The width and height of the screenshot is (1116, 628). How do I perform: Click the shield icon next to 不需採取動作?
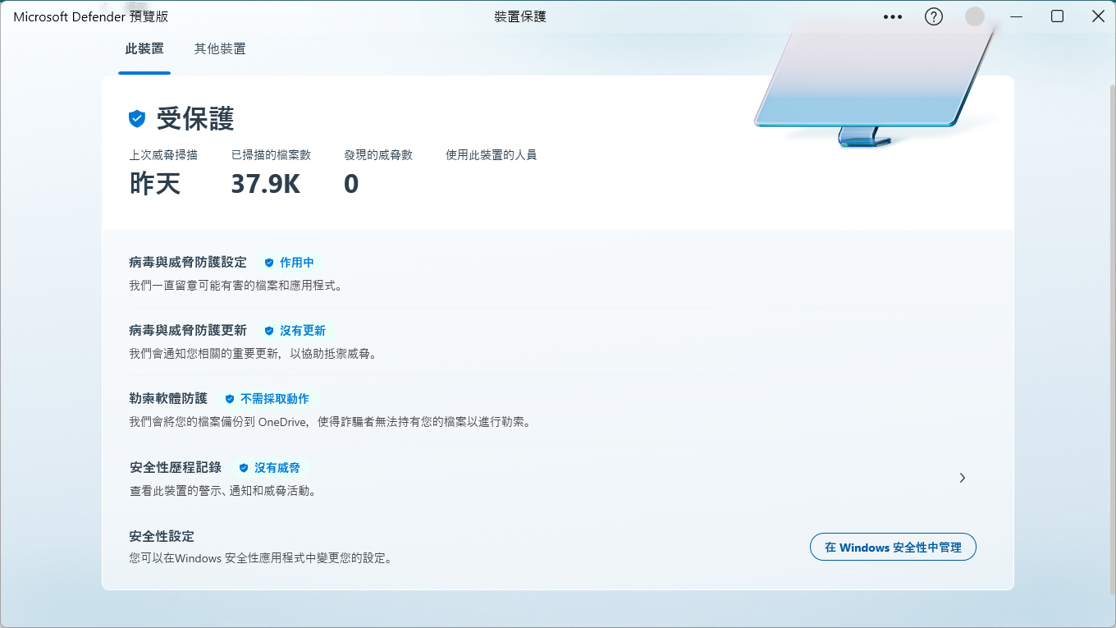230,399
